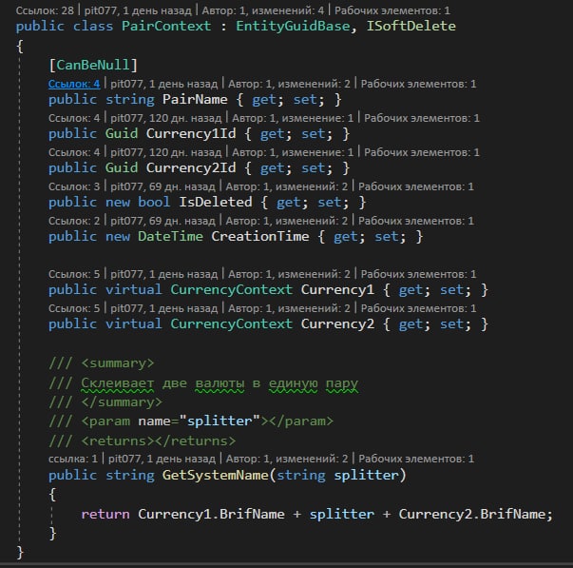The image size is (573, 568).
Task: Open 'Автор: 1, изменений: 4' lens on class line
Action: [263, 10]
